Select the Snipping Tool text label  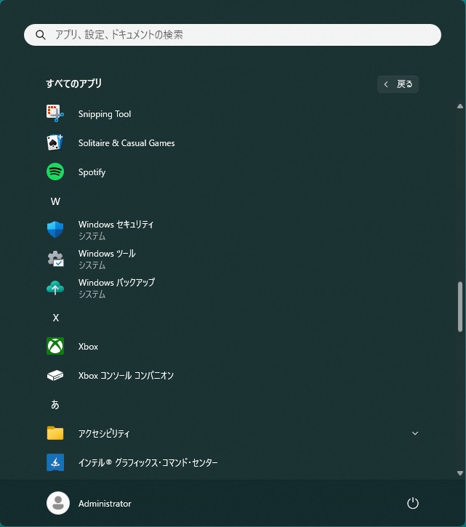tap(105, 114)
